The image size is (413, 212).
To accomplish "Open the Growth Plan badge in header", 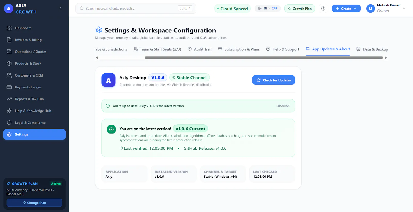I will point(300,9).
